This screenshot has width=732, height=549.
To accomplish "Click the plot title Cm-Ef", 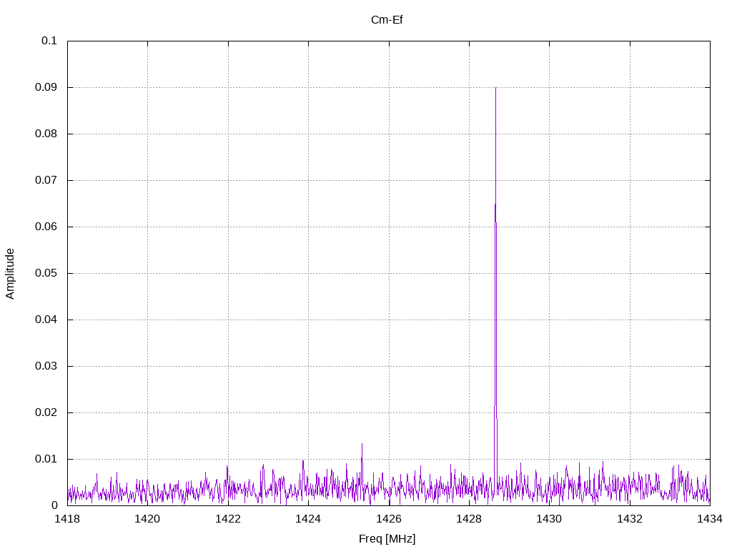I will tap(387, 20).
